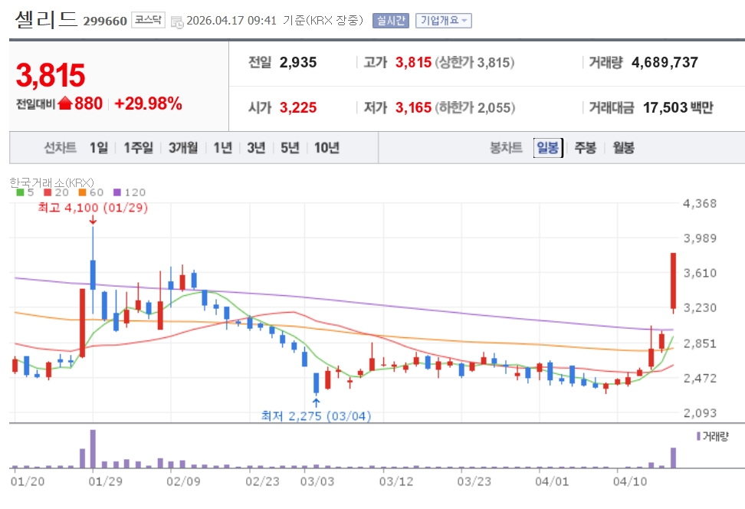Screen dimensions: 745x509
Task: Click the orange 60-day moving average legend
Action: click(91, 192)
